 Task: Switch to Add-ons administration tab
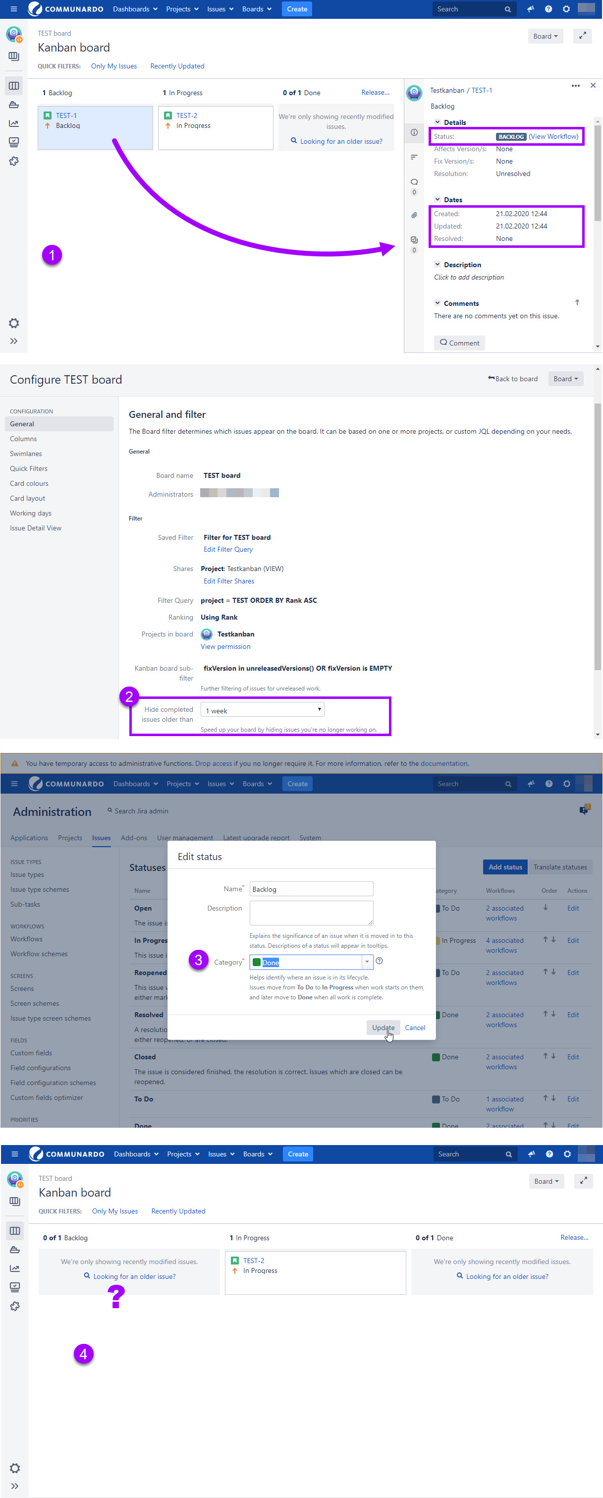coord(134,838)
